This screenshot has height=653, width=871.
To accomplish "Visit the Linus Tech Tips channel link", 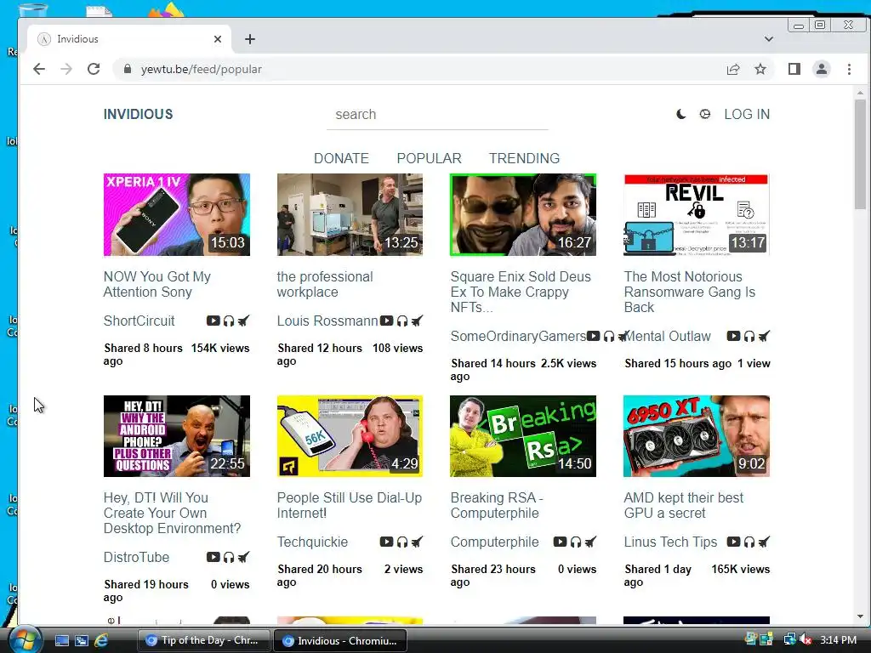I will (x=670, y=542).
